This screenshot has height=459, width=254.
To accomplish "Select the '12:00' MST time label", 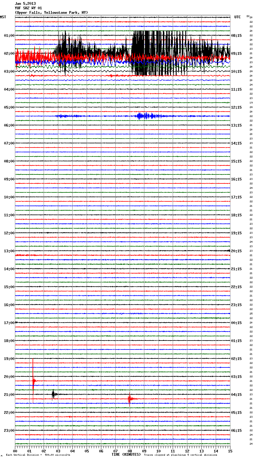I will (9, 233).
